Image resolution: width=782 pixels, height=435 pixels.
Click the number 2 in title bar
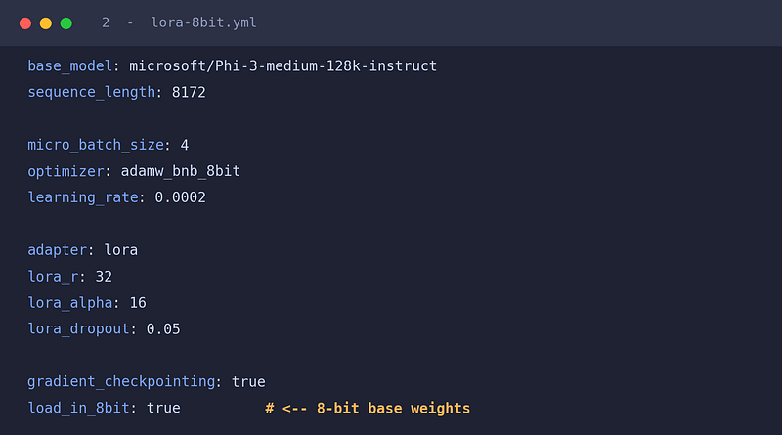[106, 22]
